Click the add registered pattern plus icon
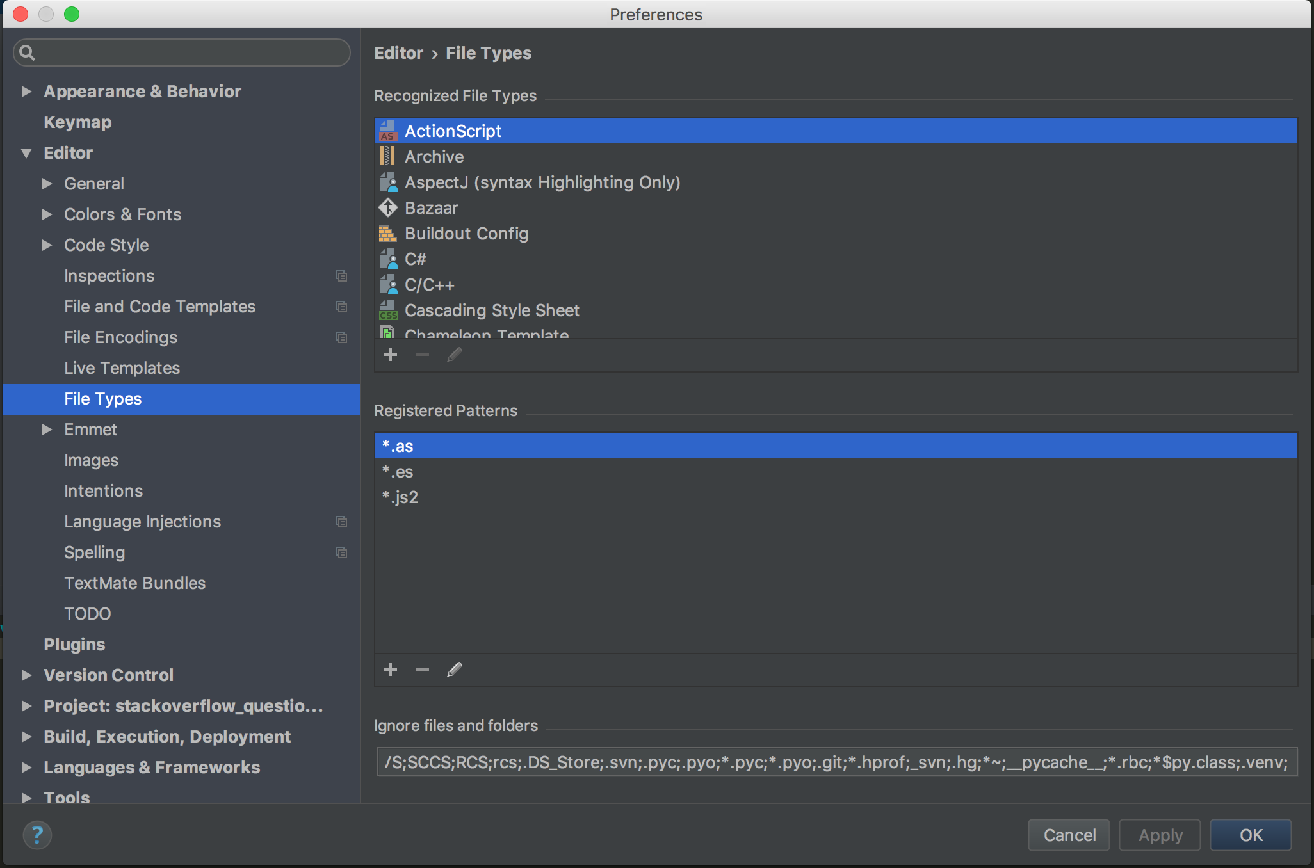Screen dimensions: 1314x868 coord(391,670)
